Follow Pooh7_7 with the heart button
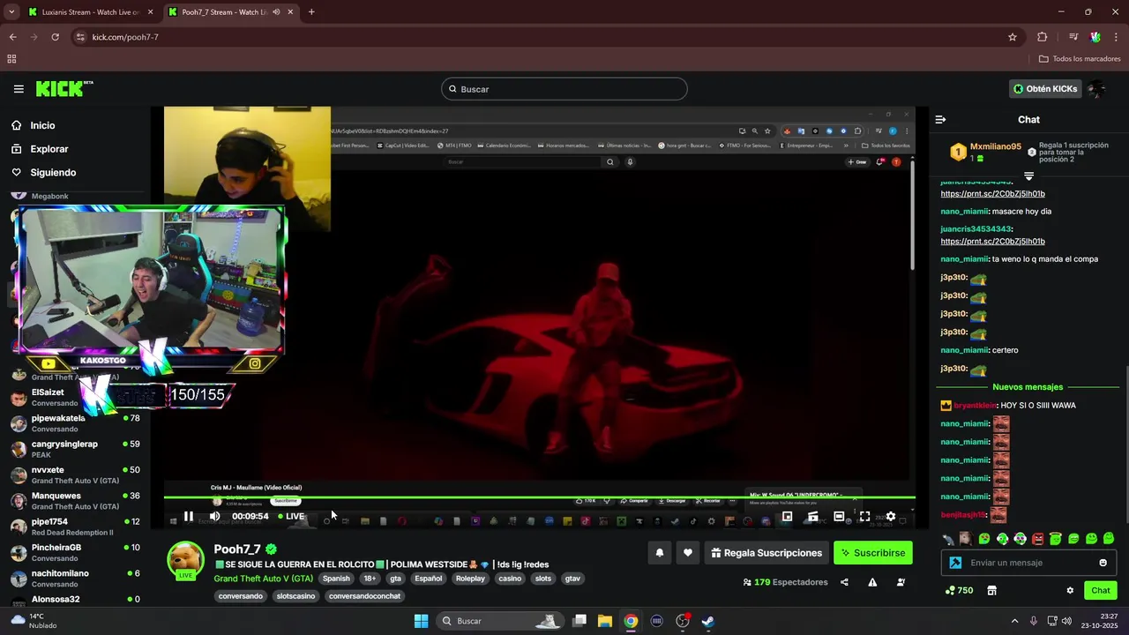1129x635 pixels. click(x=687, y=553)
